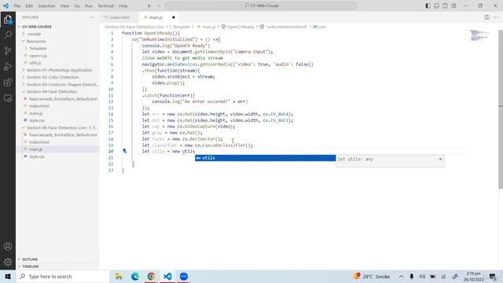Open Remote Explorer view

click(x=8, y=98)
